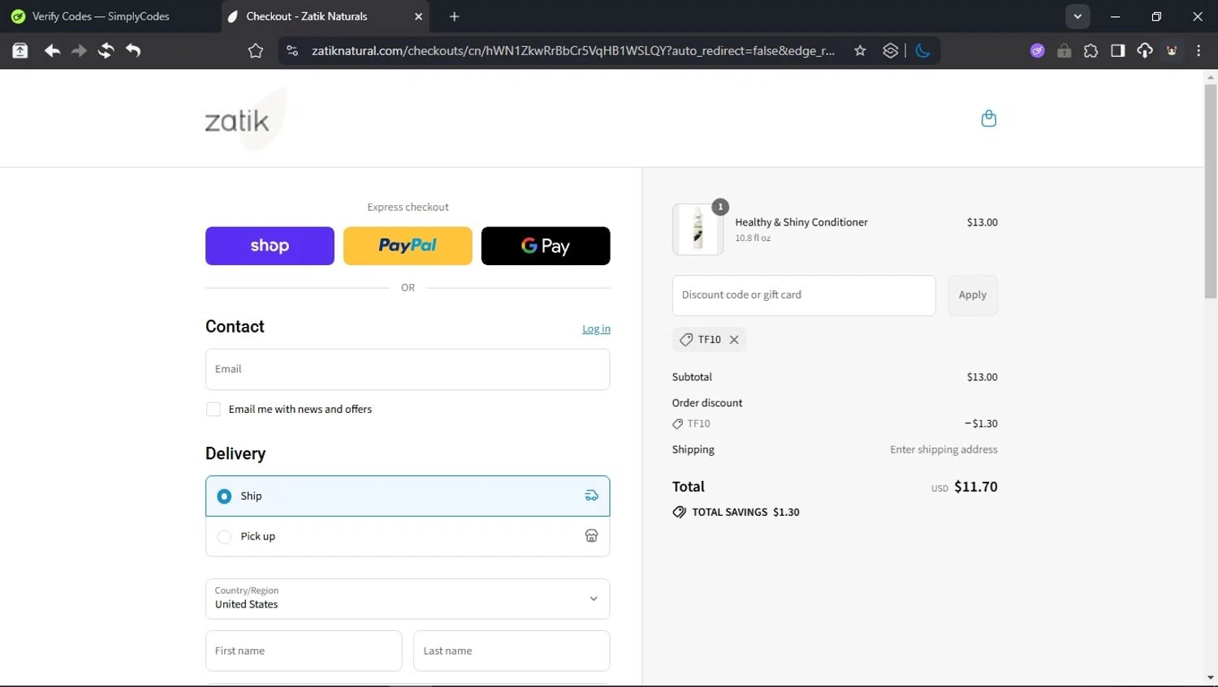Open the extensions puzzle icon
This screenshot has width=1218, height=687.
(x=1091, y=51)
